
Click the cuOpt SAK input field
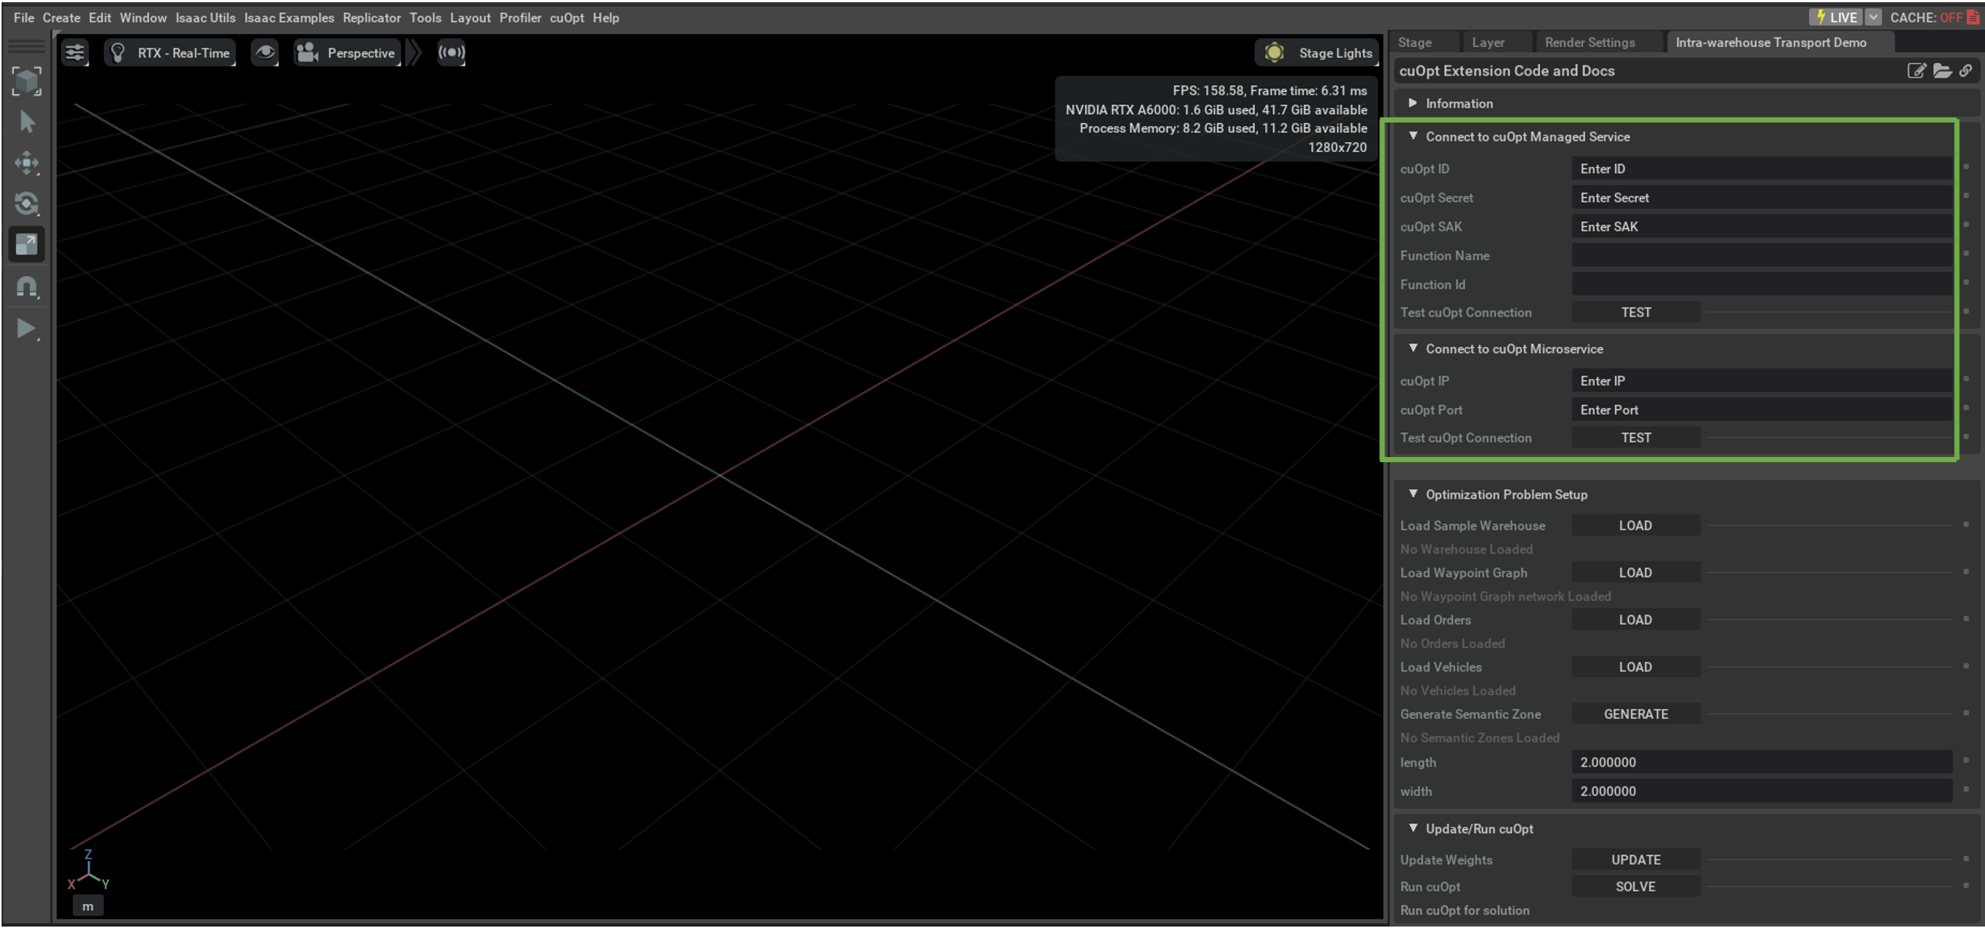1762,227
